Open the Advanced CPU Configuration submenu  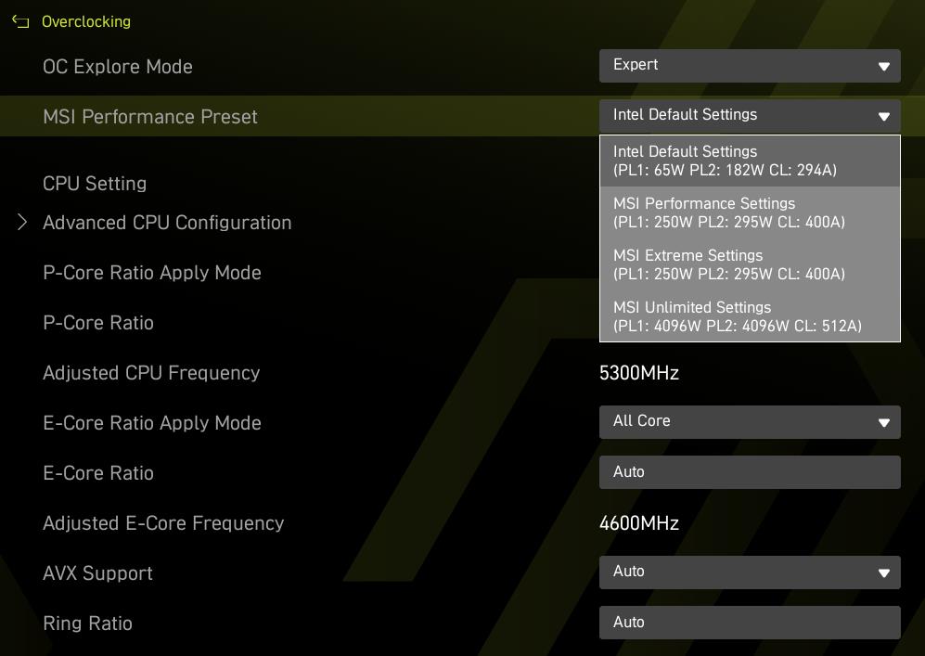point(167,223)
